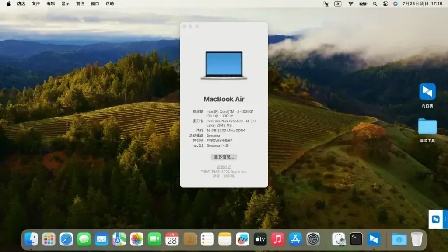Viewport: 448px width, 252px height.
Task: Open Wi-Fi status menu
Action: click(x=350, y=3)
